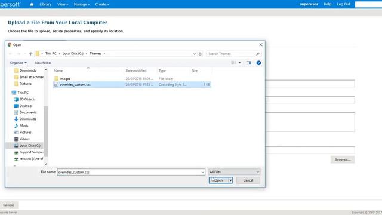The image size is (382, 215).
Task: Select releases network drive
Action: tap(29, 159)
